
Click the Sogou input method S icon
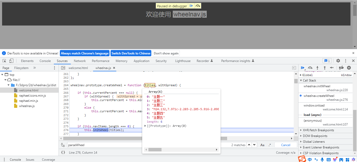[x=302, y=159]
